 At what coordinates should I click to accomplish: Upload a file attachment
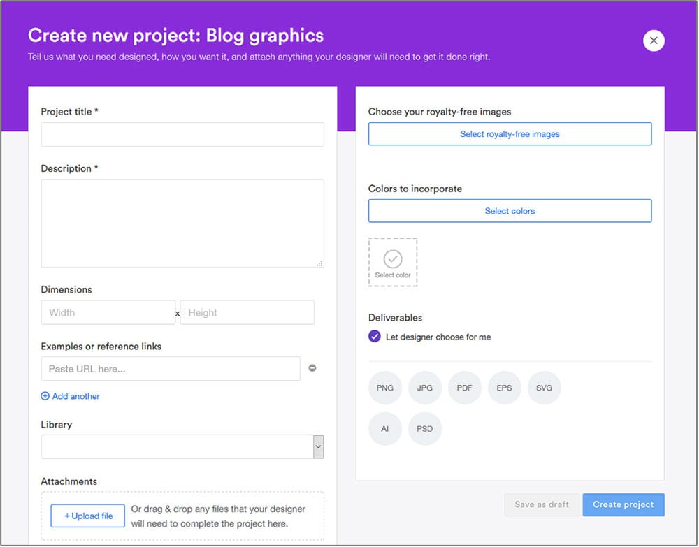pos(87,516)
